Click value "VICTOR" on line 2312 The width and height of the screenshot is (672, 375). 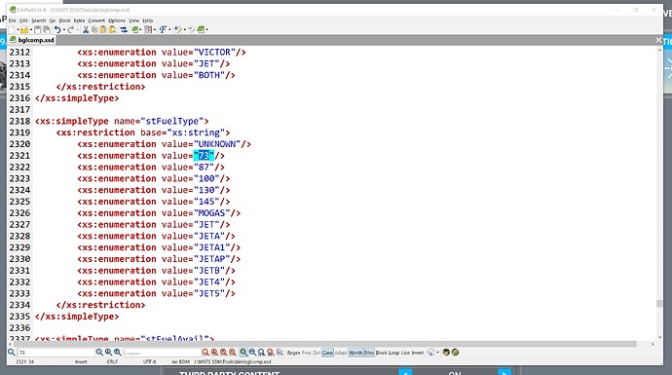[214, 53]
